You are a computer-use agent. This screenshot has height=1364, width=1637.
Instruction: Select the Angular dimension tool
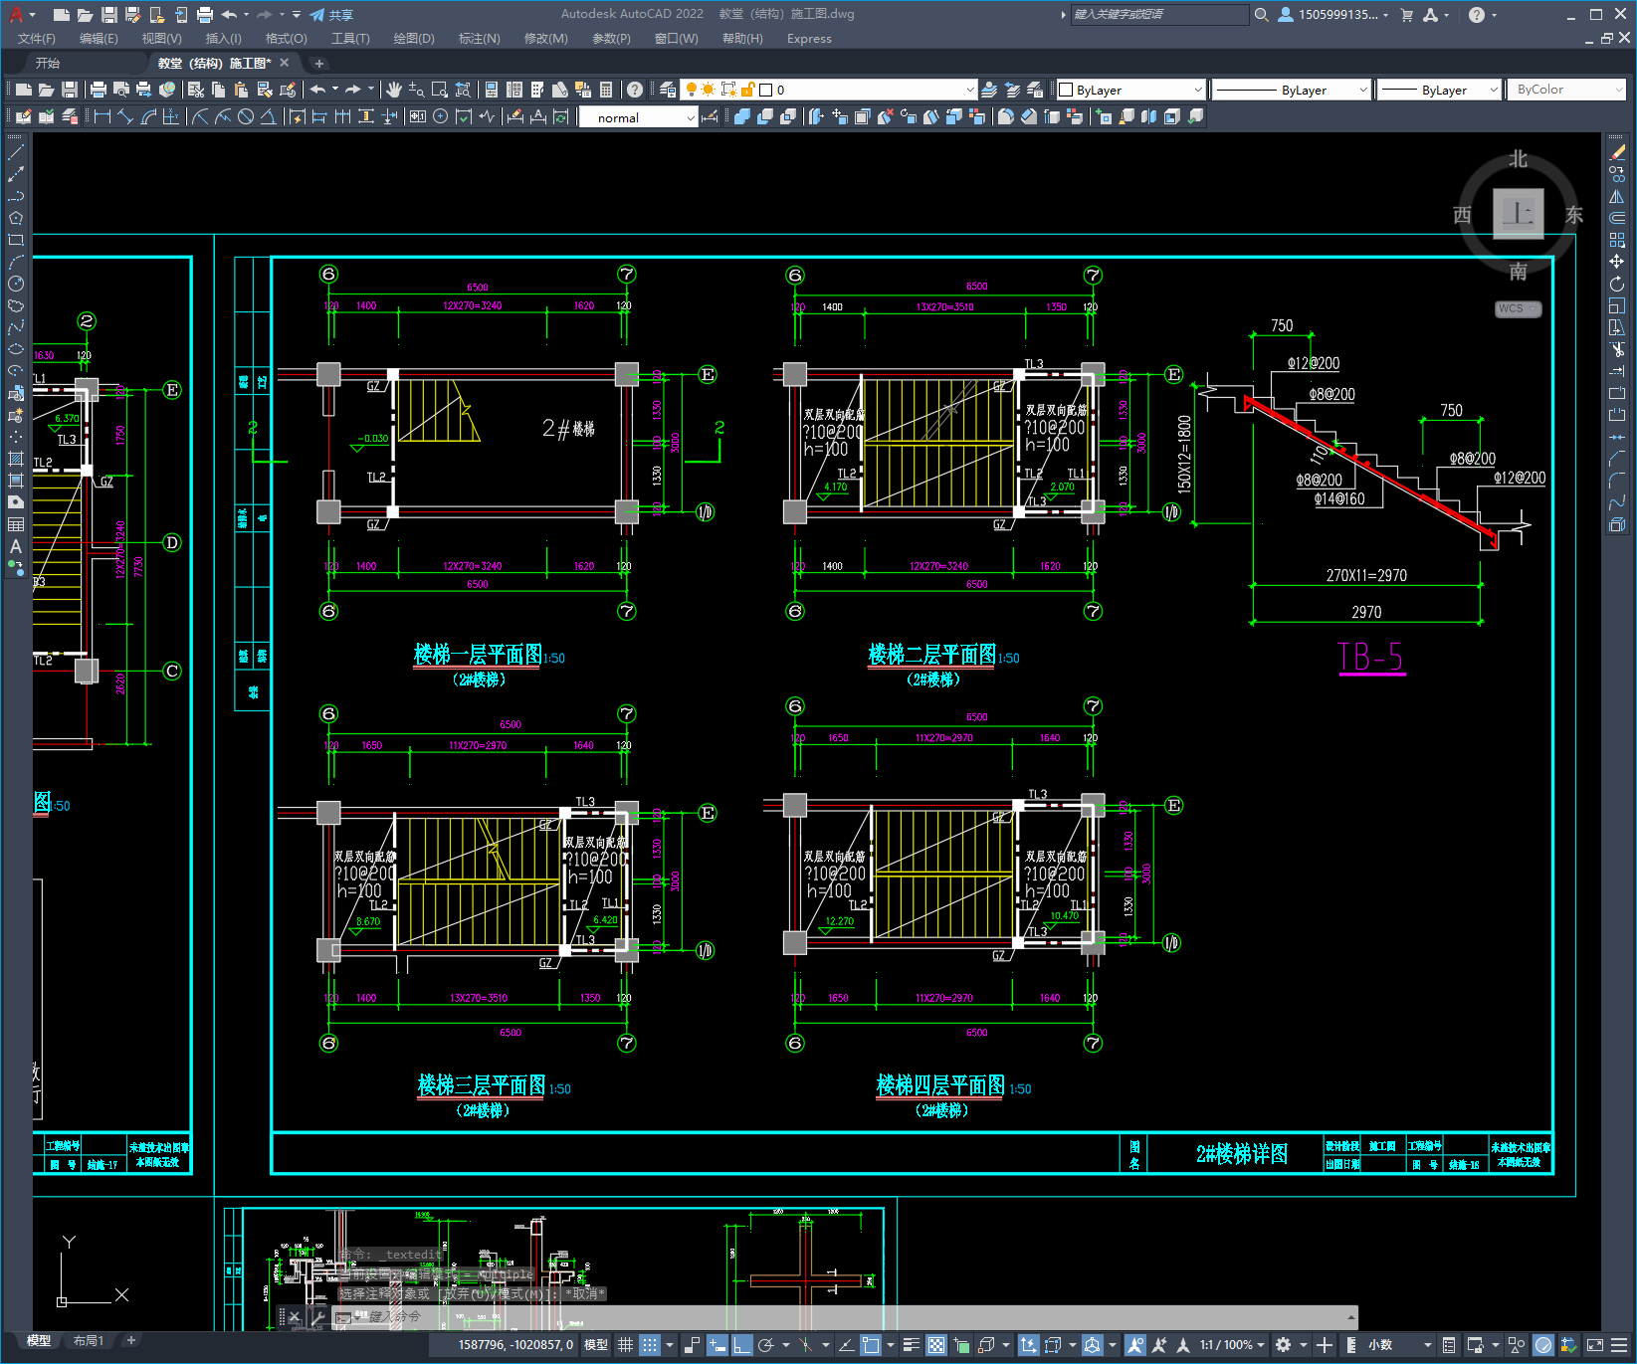269,117
